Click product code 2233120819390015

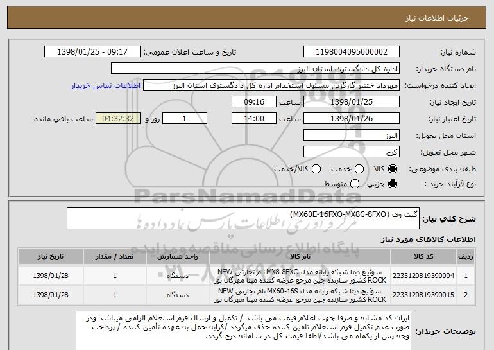pos(423,295)
